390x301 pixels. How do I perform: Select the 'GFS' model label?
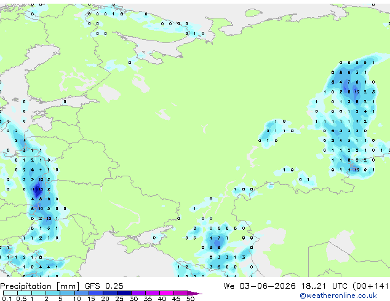92,286
